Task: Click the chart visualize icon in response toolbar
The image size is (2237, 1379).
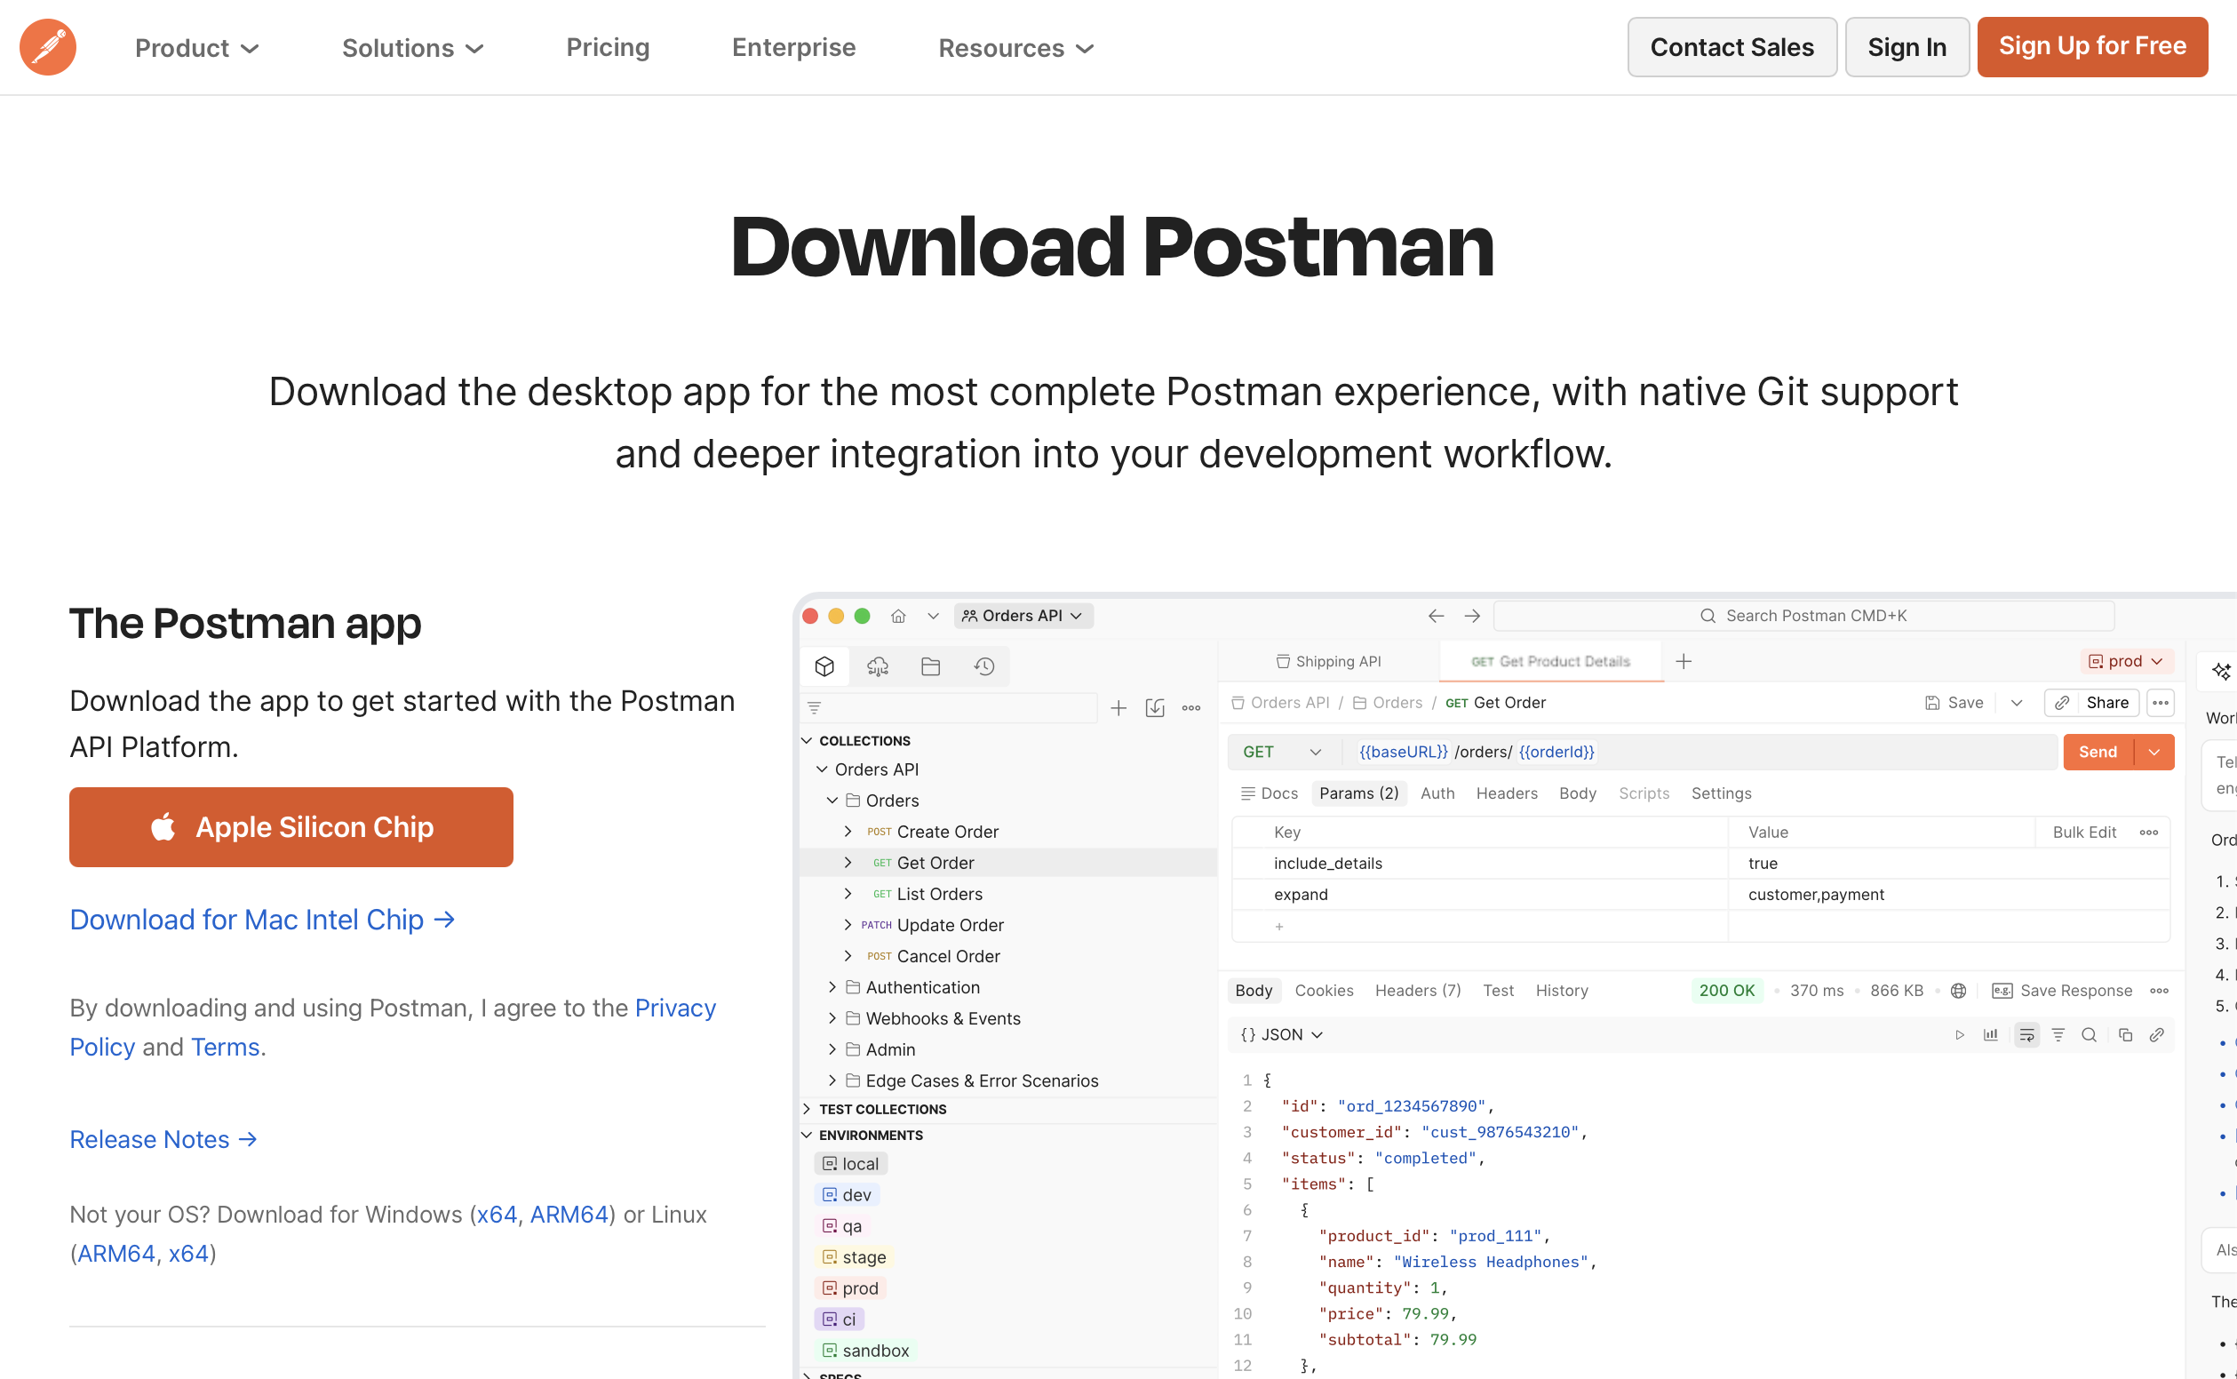Action: pos(1991,1034)
